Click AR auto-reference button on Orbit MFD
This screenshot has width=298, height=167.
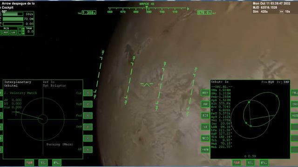pyautogui.click(x=205, y=104)
